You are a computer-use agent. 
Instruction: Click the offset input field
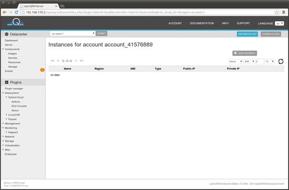[x=260, y=61]
